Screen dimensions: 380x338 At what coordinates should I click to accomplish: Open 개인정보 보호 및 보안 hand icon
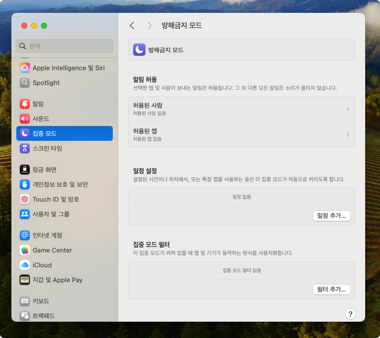pyautogui.click(x=24, y=184)
